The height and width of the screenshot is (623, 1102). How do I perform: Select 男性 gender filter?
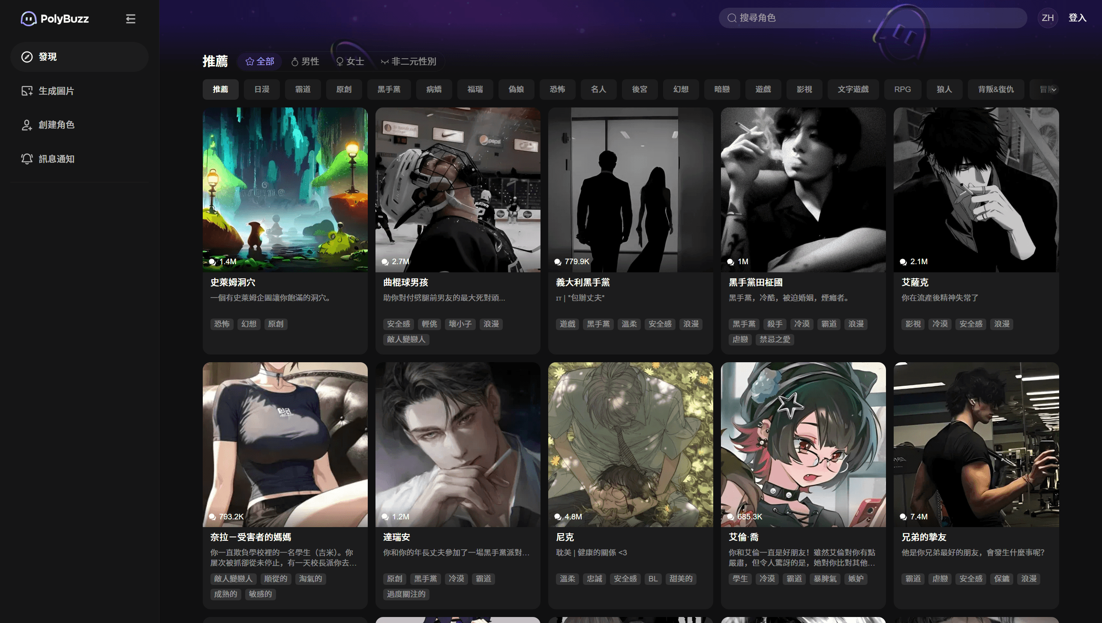(x=305, y=62)
